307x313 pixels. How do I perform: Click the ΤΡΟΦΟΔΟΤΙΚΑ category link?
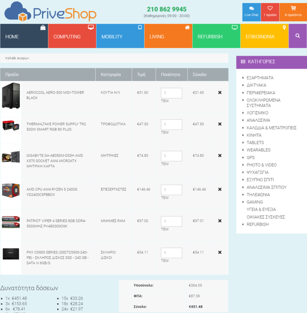(113, 124)
